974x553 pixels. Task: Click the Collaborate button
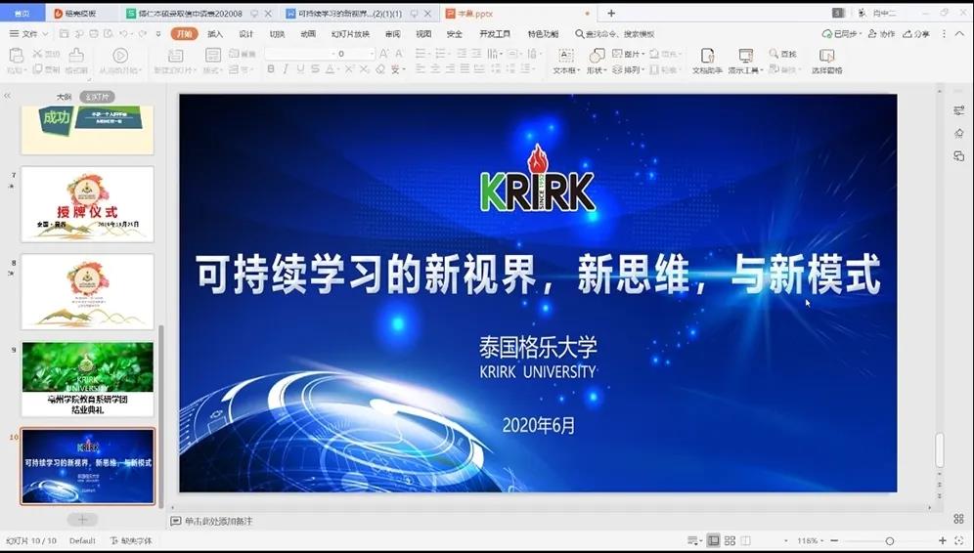coord(881,33)
